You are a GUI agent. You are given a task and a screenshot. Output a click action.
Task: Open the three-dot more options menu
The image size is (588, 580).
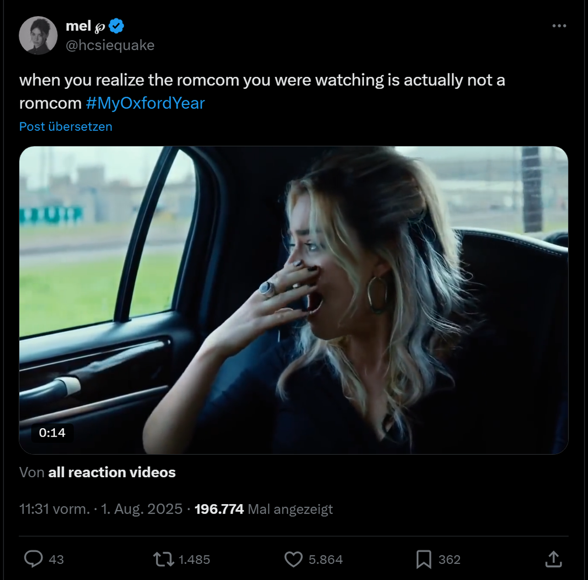(x=559, y=26)
